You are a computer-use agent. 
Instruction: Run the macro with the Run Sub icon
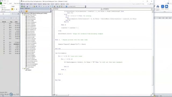coord(44,6)
